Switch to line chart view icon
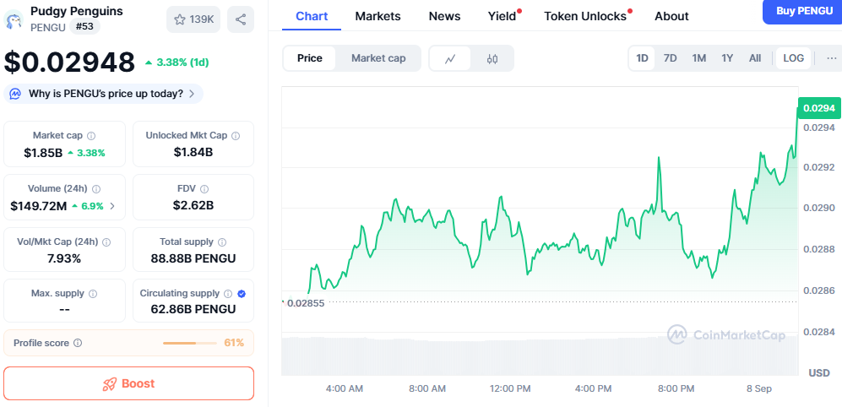Image resolution: width=842 pixels, height=407 pixels. [x=451, y=58]
